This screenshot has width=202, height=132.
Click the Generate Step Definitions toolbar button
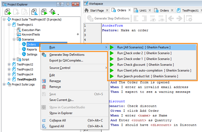click(108, 18)
